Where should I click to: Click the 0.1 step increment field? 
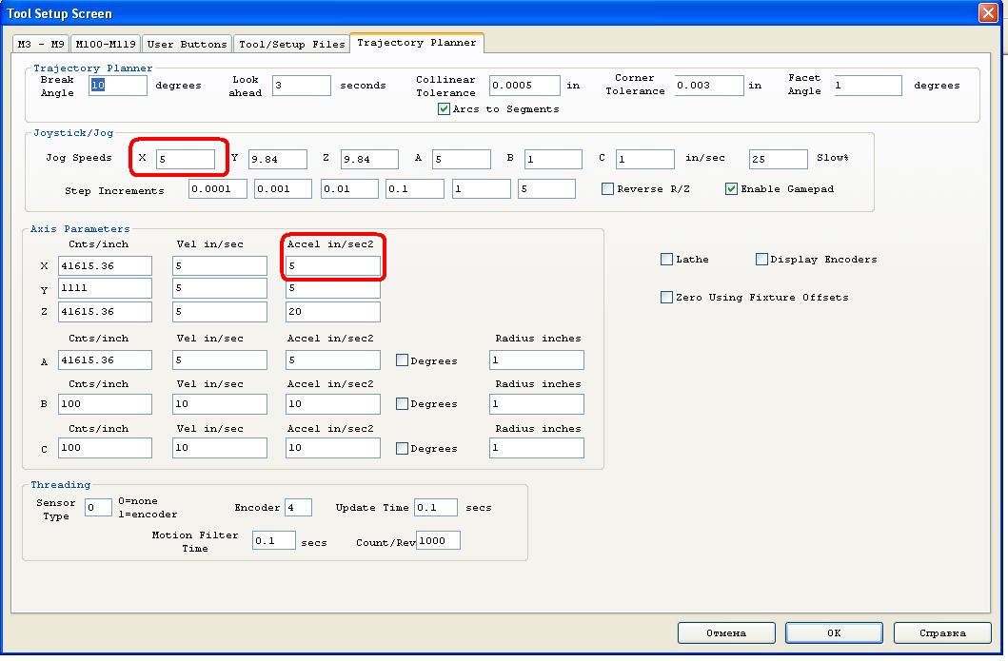point(415,189)
